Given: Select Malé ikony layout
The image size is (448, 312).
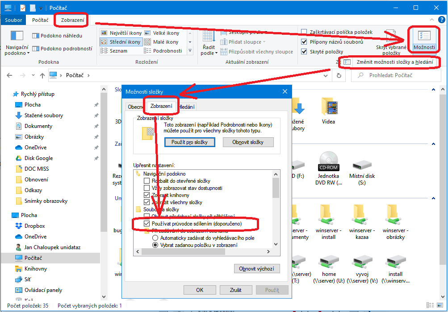Looking at the screenshot, I should (x=161, y=42).
